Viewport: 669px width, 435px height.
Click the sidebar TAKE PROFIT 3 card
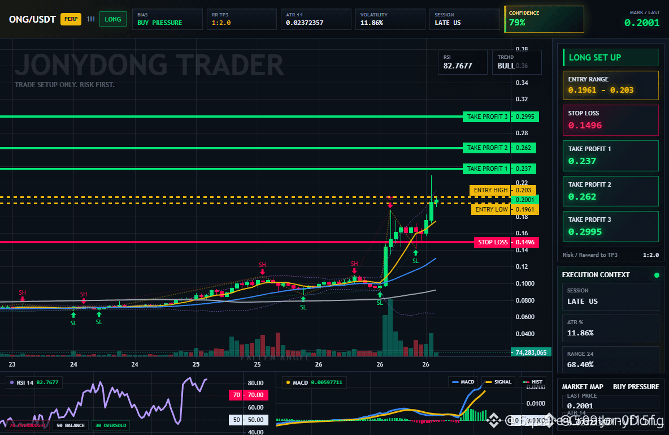coord(611,226)
